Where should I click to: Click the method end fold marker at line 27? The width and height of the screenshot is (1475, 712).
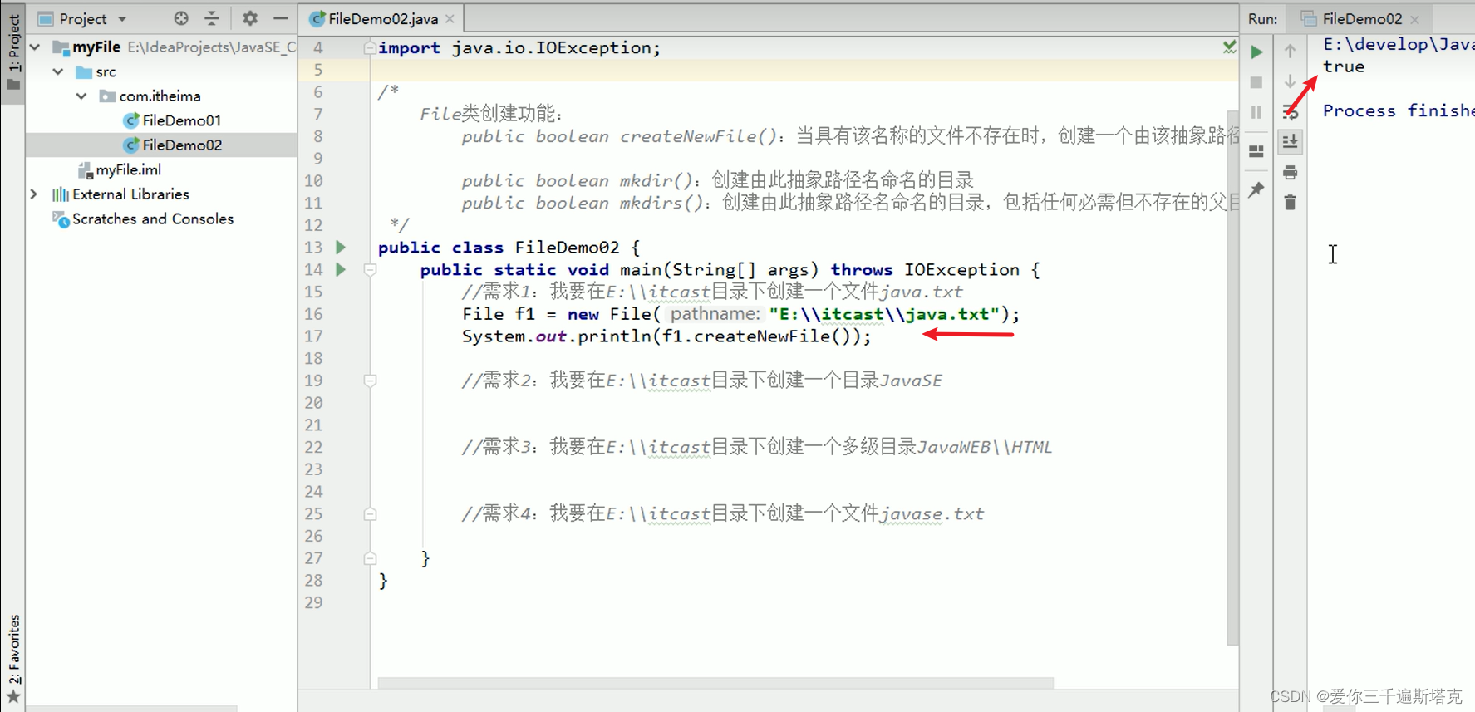(371, 558)
